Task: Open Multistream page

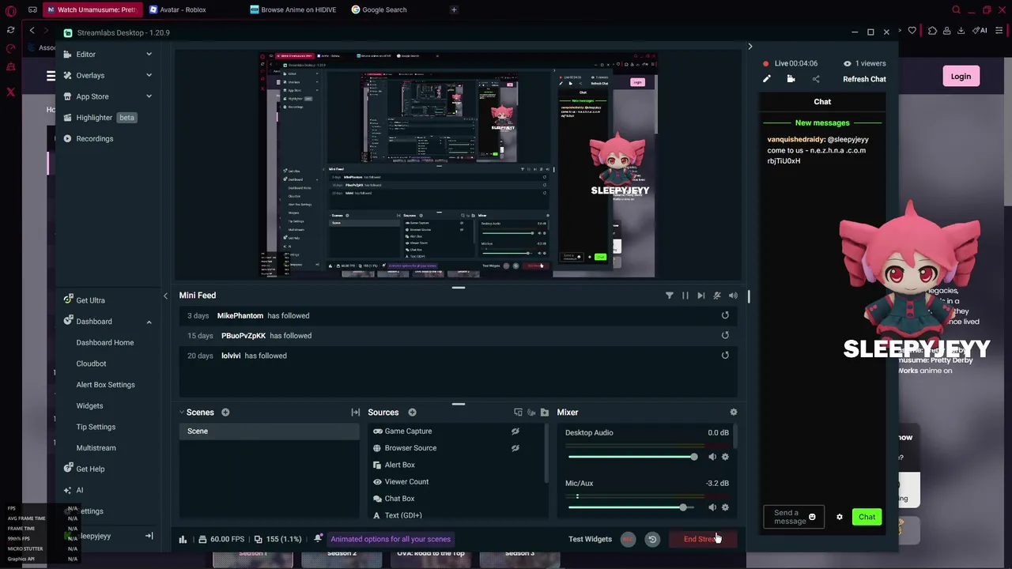Action: pyautogui.click(x=96, y=448)
